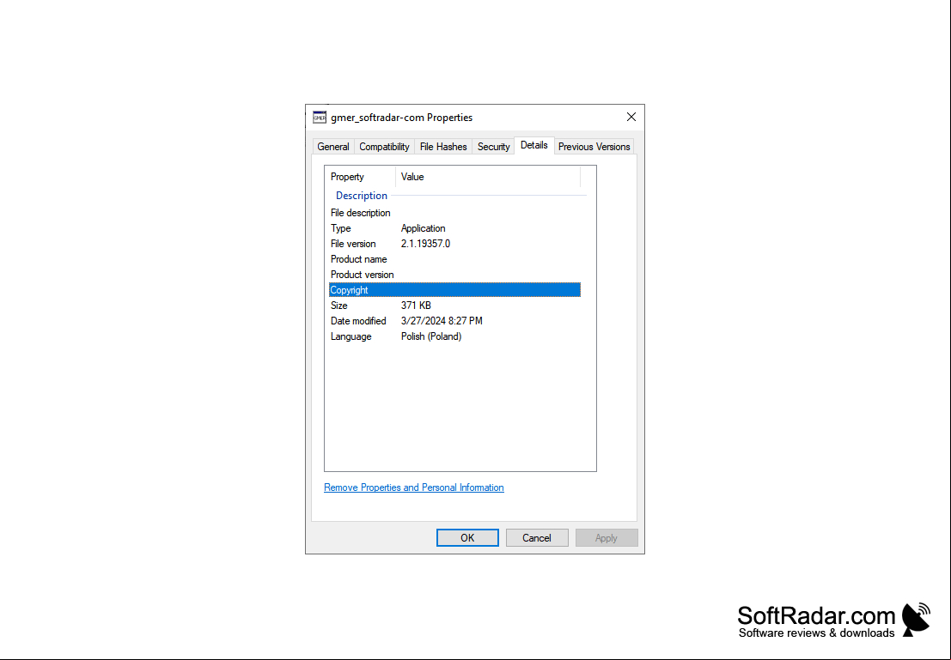Select the Language property row
This screenshot has width=951, height=660.
point(454,336)
